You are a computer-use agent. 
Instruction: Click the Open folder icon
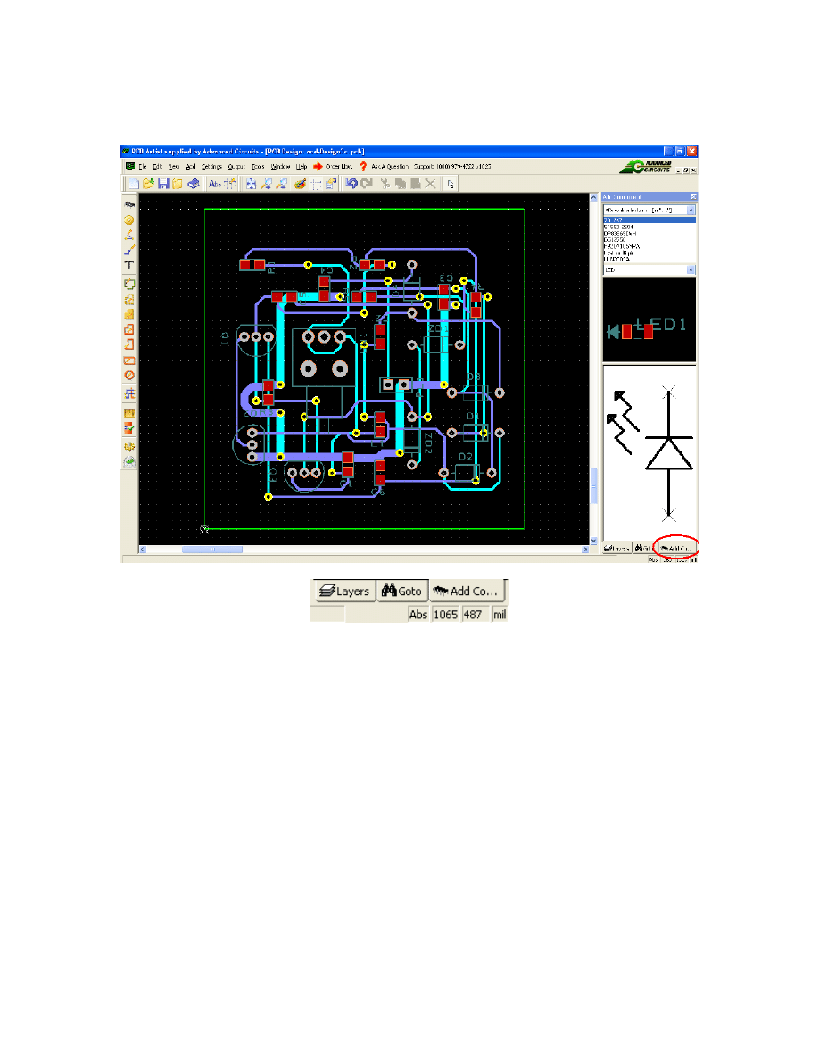point(148,183)
